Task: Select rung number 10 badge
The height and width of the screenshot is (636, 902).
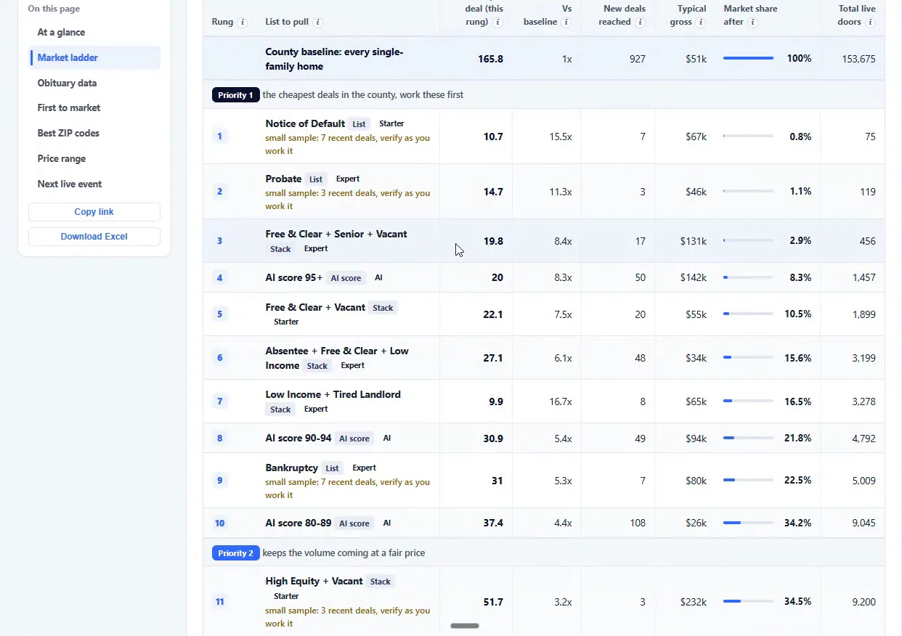Action: (219, 523)
